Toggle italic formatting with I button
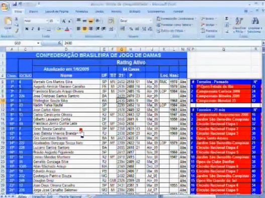This screenshot has height=198, width=265. coord(33,29)
